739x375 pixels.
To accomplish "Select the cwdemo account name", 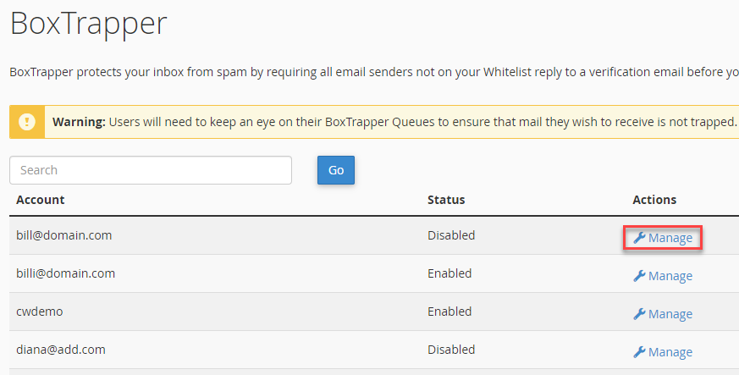I will [40, 312].
